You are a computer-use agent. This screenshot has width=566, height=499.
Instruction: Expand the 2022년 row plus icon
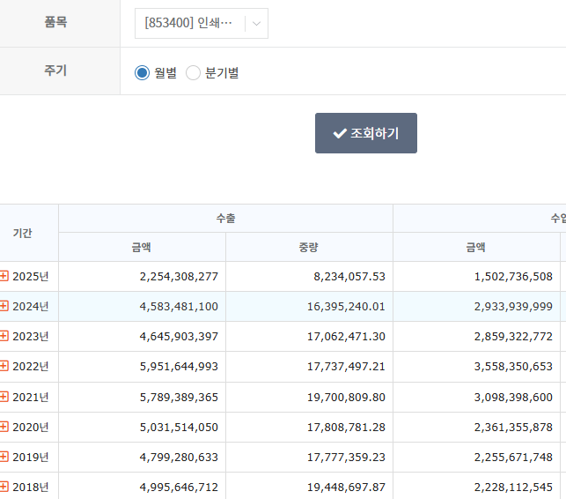pos(4,366)
